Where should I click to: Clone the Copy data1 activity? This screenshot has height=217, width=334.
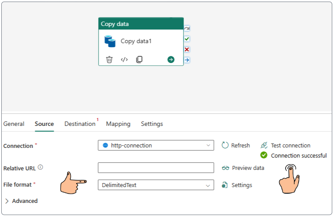139,59
